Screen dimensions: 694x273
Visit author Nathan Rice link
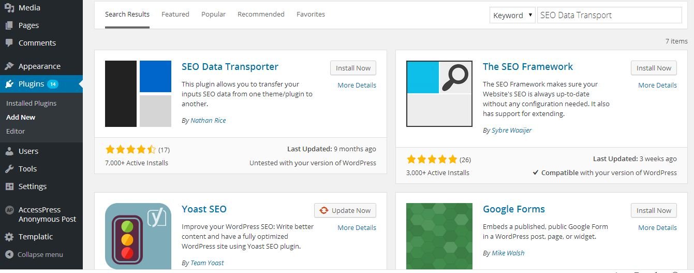tap(208, 120)
